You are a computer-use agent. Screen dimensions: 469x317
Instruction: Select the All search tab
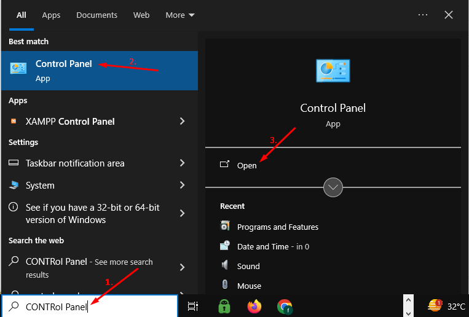22,15
